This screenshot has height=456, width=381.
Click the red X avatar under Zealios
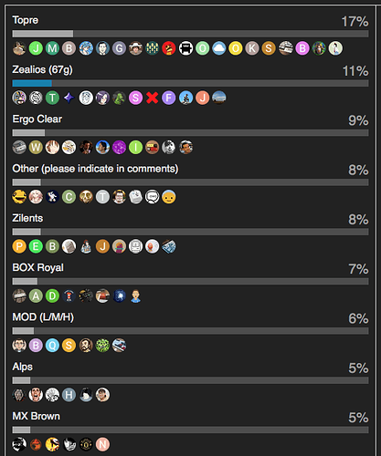[153, 98]
